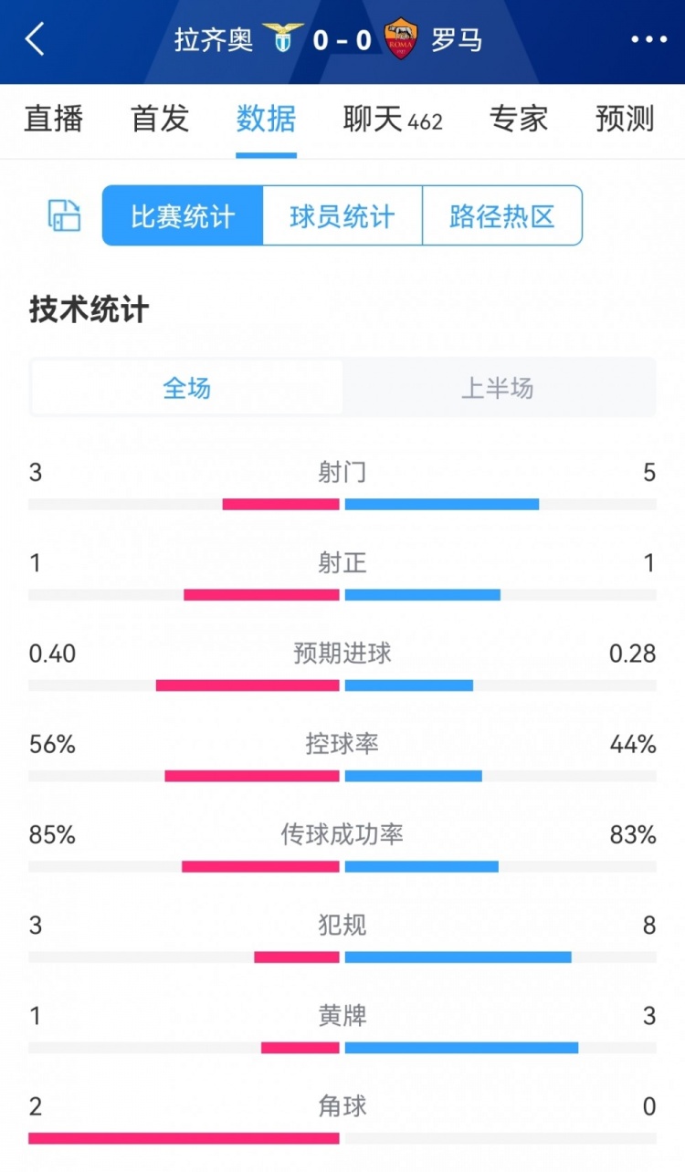
Task: Tap the stats card icon beside 比赛统计
Action: (62, 215)
